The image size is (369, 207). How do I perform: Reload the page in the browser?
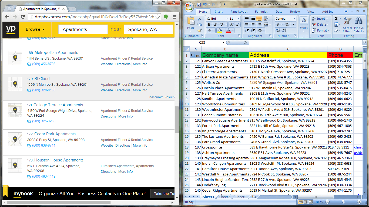(x=23, y=17)
